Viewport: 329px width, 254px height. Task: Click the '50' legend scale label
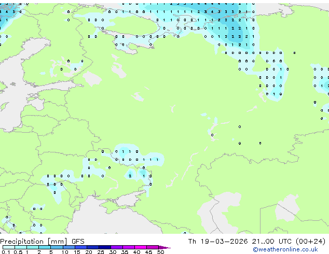(160, 252)
